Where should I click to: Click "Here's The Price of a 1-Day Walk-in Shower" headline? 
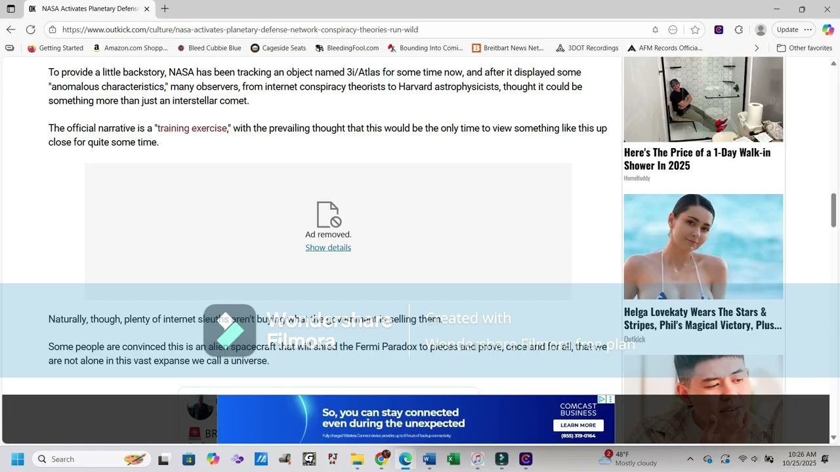[697, 159]
